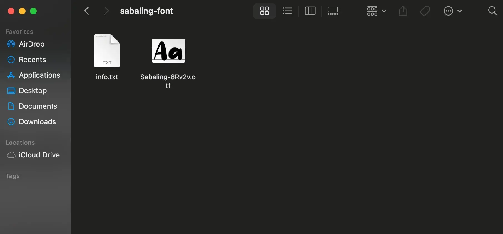The width and height of the screenshot is (503, 234).
Task: Switch to column view
Action: (x=310, y=11)
